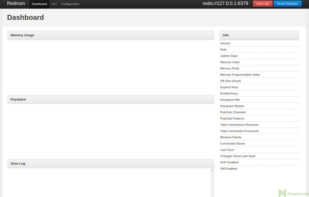Screen dimensions: 309x197
Task: Click the Redmon brand logo
Action: point(16,4)
